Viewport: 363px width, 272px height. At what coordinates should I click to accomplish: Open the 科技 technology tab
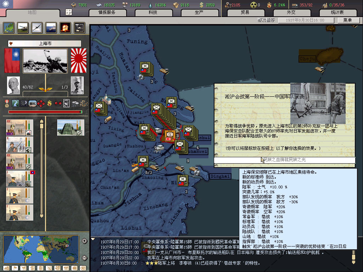point(153,12)
